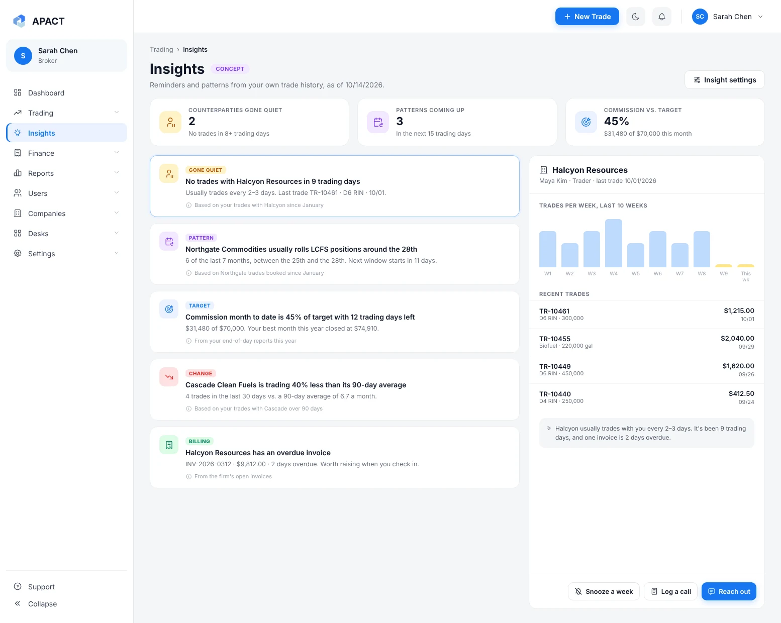Screen dimensions: 781x623
Task: Expand the Users menu chevron
Action: (x=117, y=193)
